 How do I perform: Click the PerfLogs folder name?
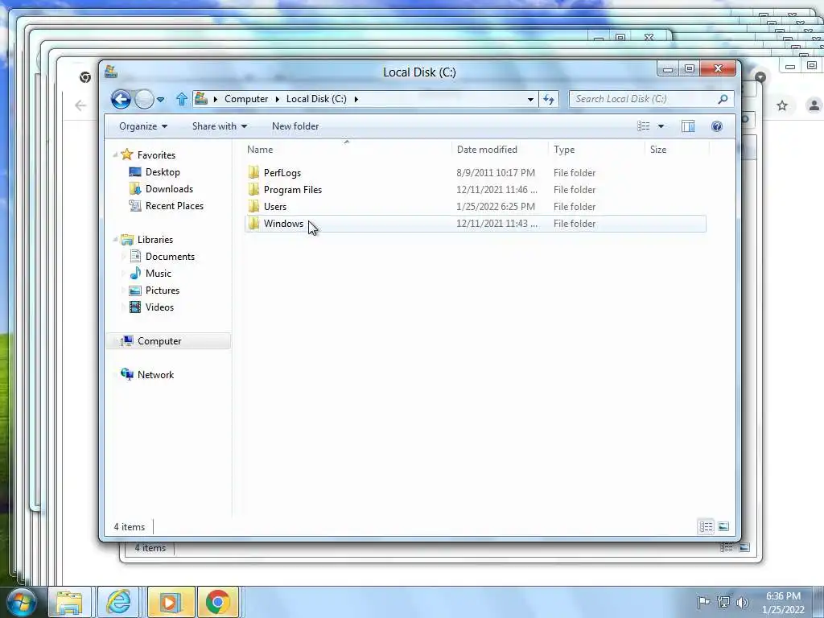coord(282,173)
